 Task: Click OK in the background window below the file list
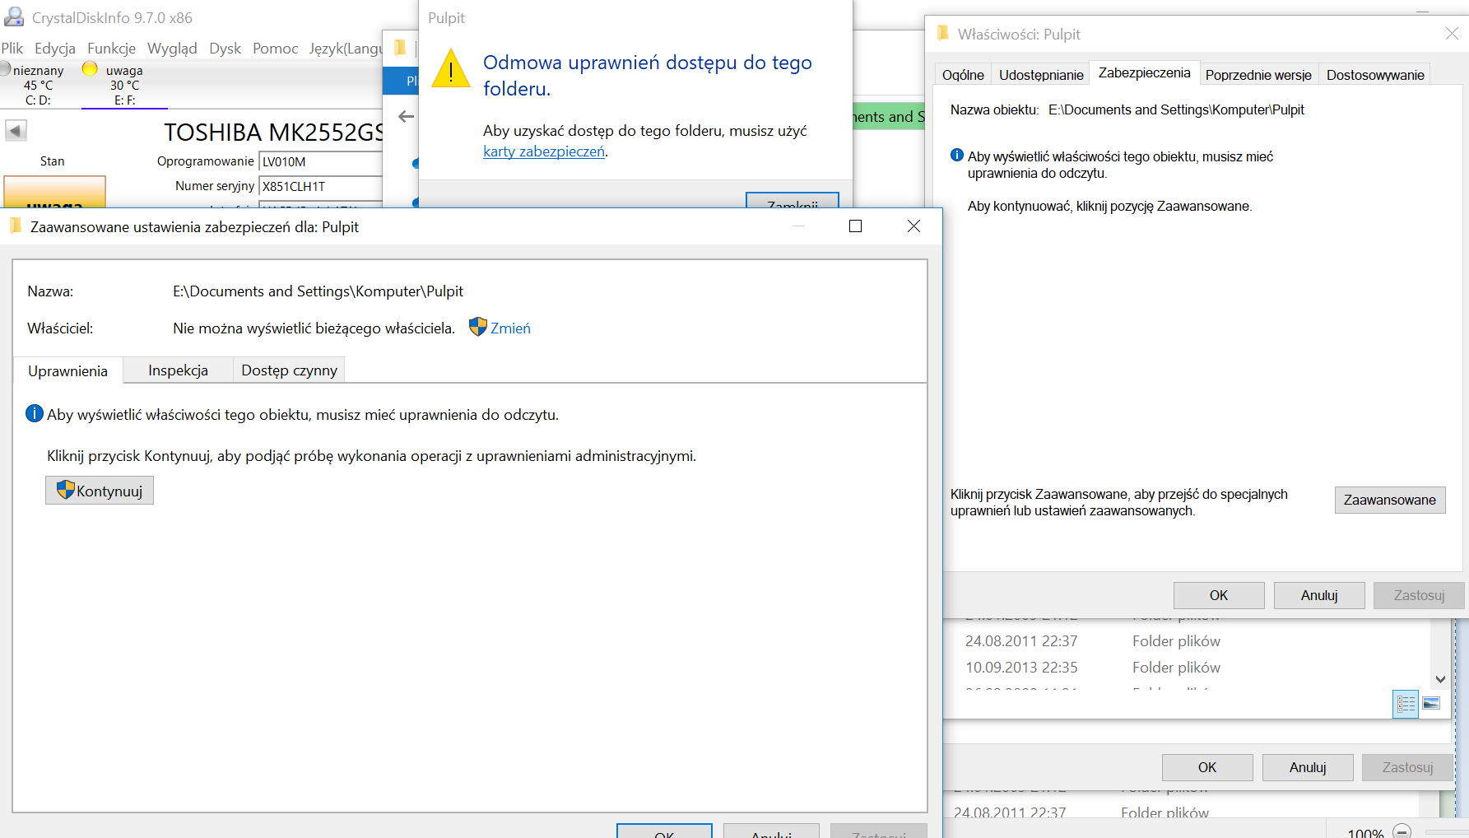point(1207,767)
